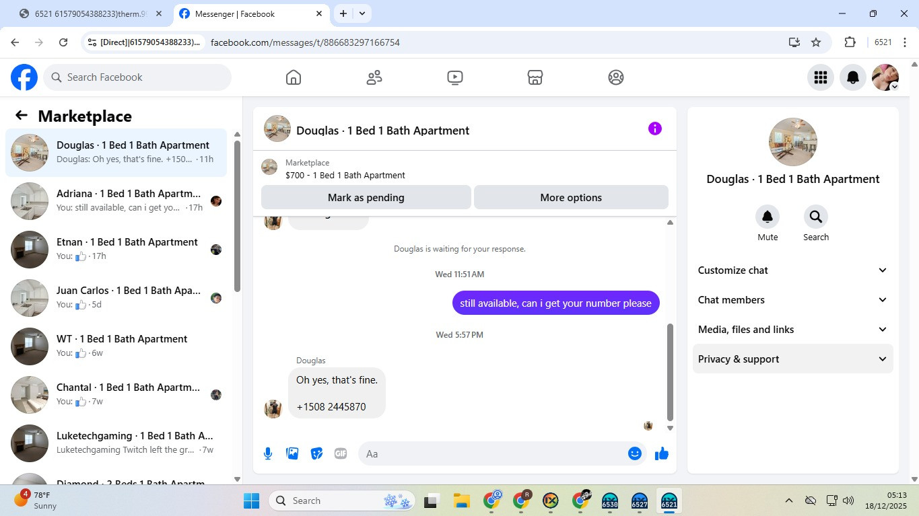Switch to the 6521 therm browser tab
Screen dimensions: 919x516
tap(91, 13)
